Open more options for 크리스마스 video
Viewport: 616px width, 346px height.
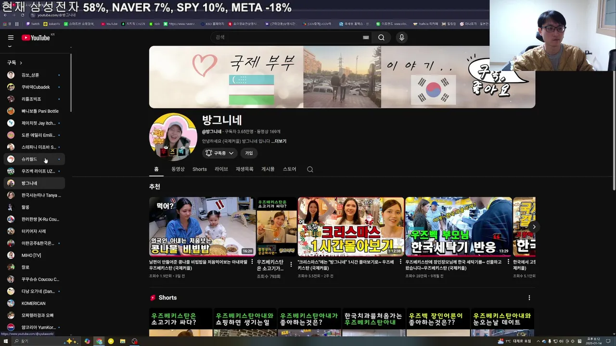tap(400, 262)
